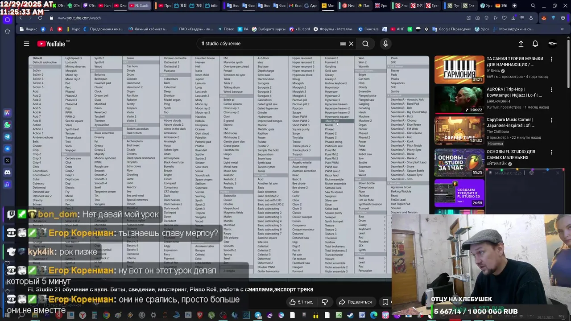The height and width of the screenshot is (321, 571).
Task: Open Steam from the Windows taskbar
Action: coord(351,316)
